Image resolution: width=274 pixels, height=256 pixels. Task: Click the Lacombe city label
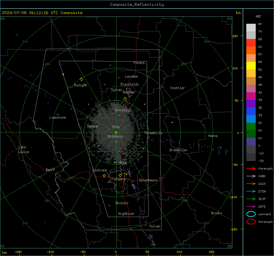pyautogui.click(x=131, y=76)
